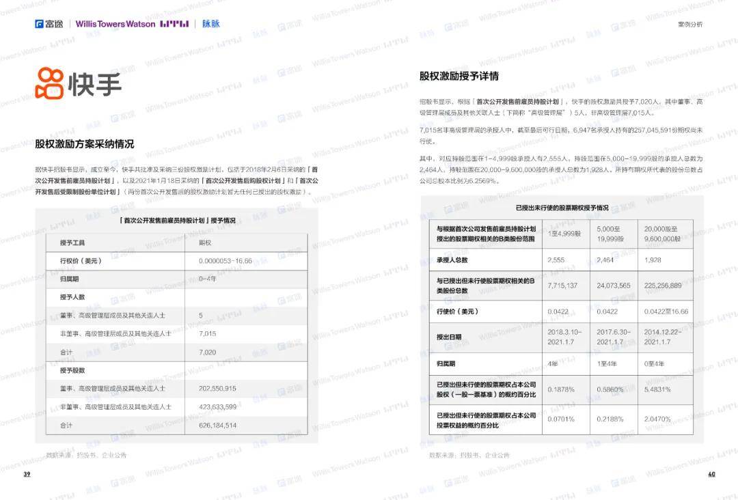The height and width of the screenshot is (500, 738).
Task: Click page number 40
Action: pyautogui.click(x=711, y=474)
